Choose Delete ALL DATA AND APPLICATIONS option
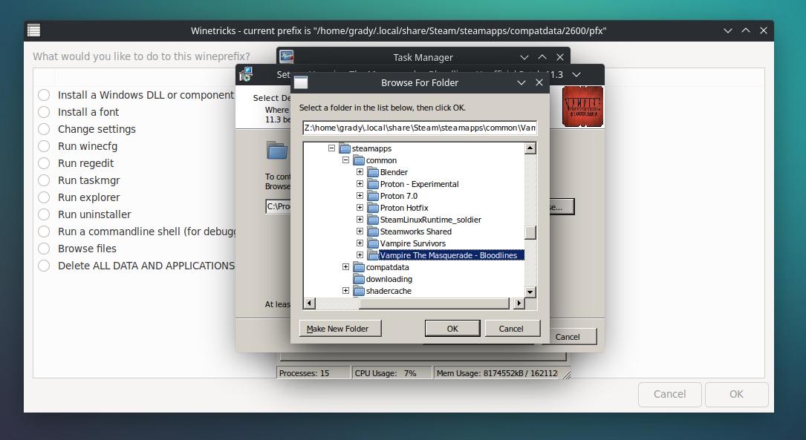The height and width of the screenshot is (440, 806). tap(45, 266)
